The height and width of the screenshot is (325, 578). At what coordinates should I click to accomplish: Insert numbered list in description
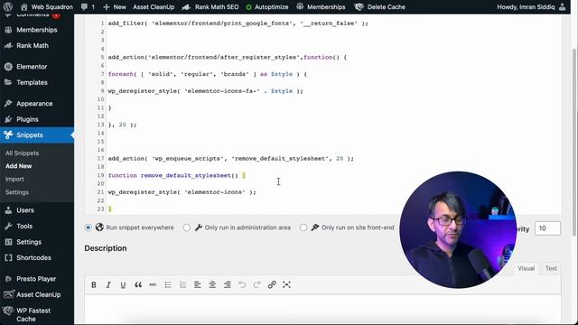182,284
